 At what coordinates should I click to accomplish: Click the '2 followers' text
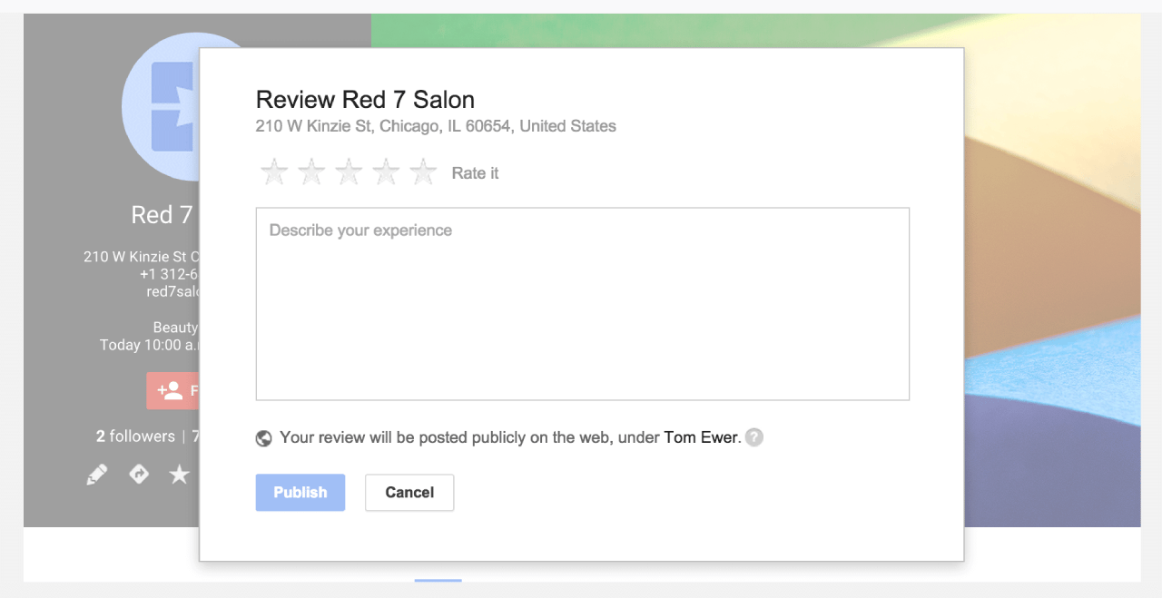(x=135, y=436)
